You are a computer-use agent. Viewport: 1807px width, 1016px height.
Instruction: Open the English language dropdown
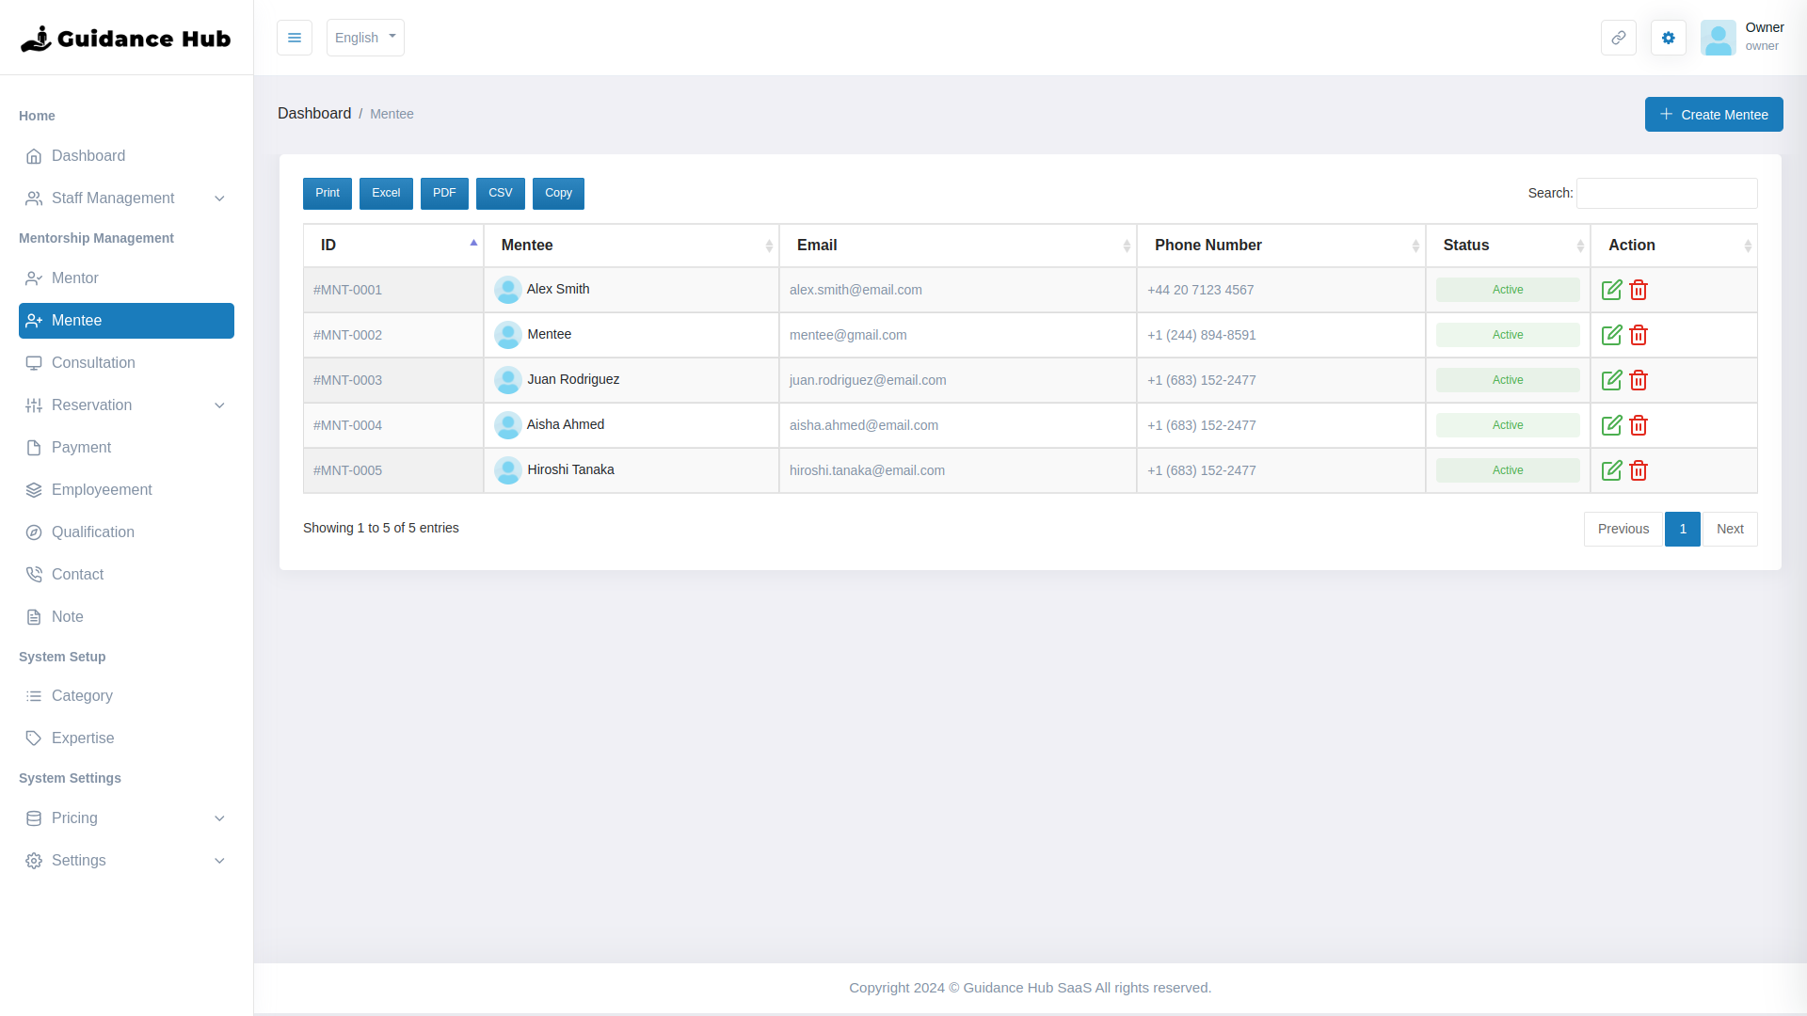pyautogui.click(x=365, y=38)
